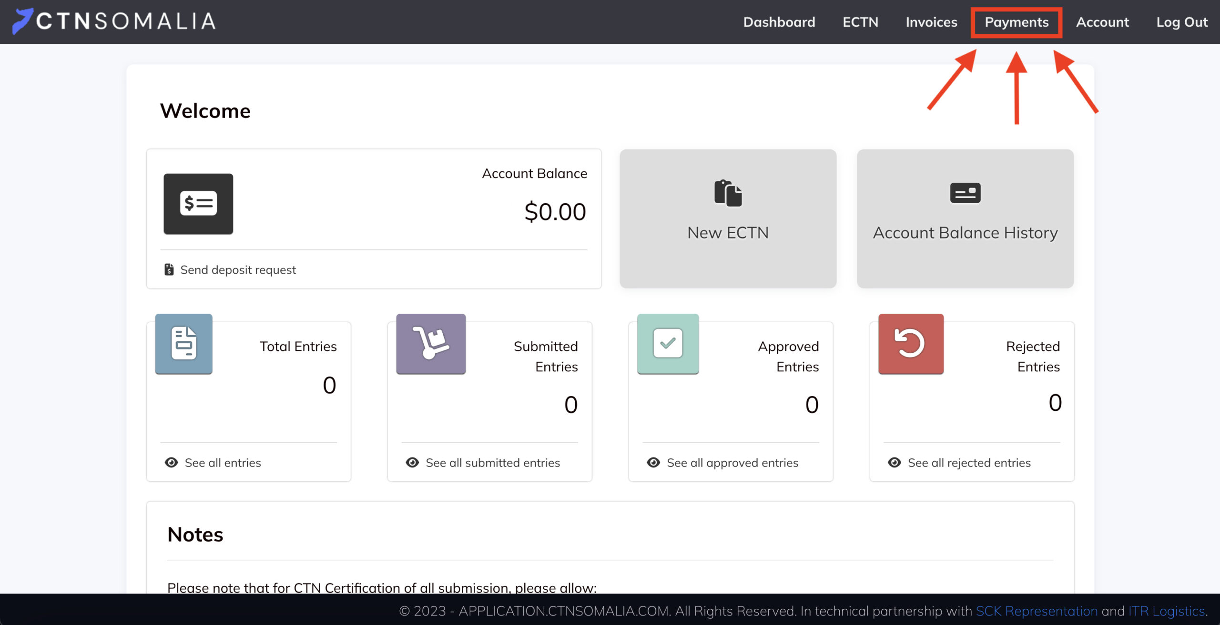
Task: Click the Rejected Entries label
Action: (x=1033, y=357)
